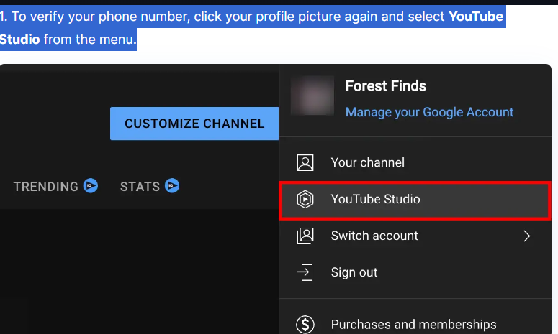Open the TRENDING tab
The image size is (558, 334).
(x=45, y=186)
